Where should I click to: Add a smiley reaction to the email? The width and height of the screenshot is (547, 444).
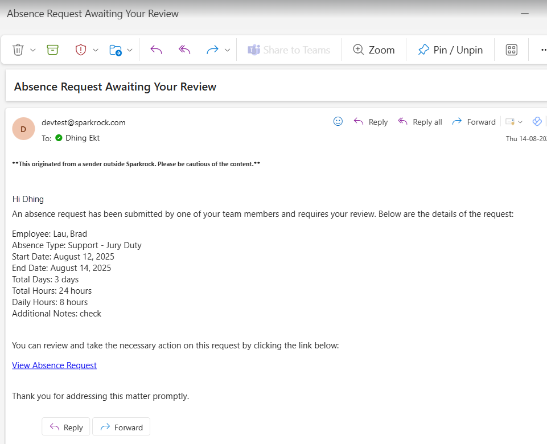[338, 121]
